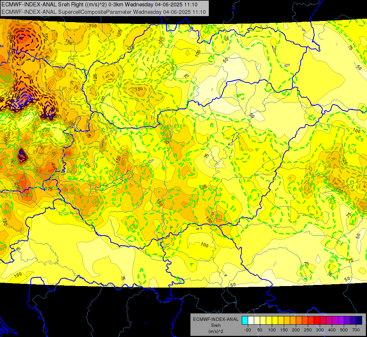The image size is (367, 337).
Task: Click the 150 value under the color legend
Action: coord(284,330)
